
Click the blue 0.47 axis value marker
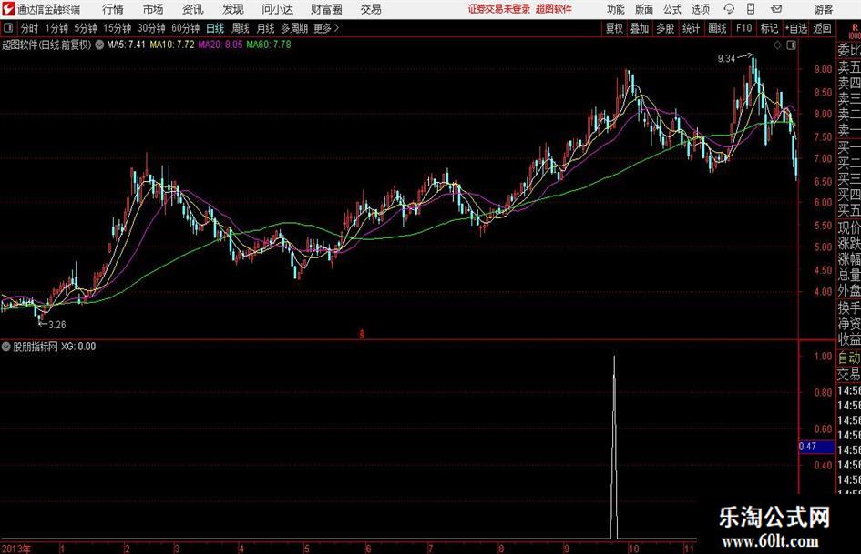[816, 447]
